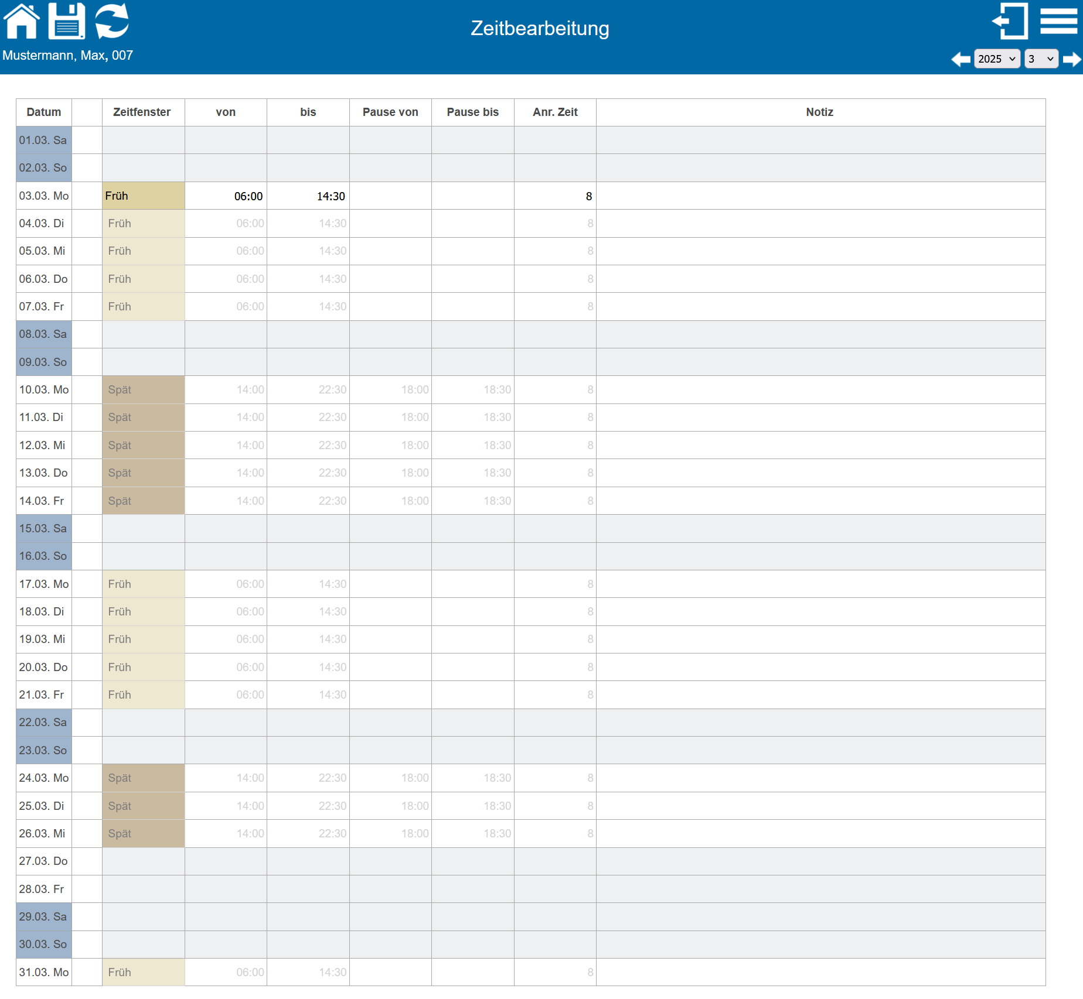Open the month number dropdown
This screenshot has width=1083, height=999.
tap(1041, 59)
